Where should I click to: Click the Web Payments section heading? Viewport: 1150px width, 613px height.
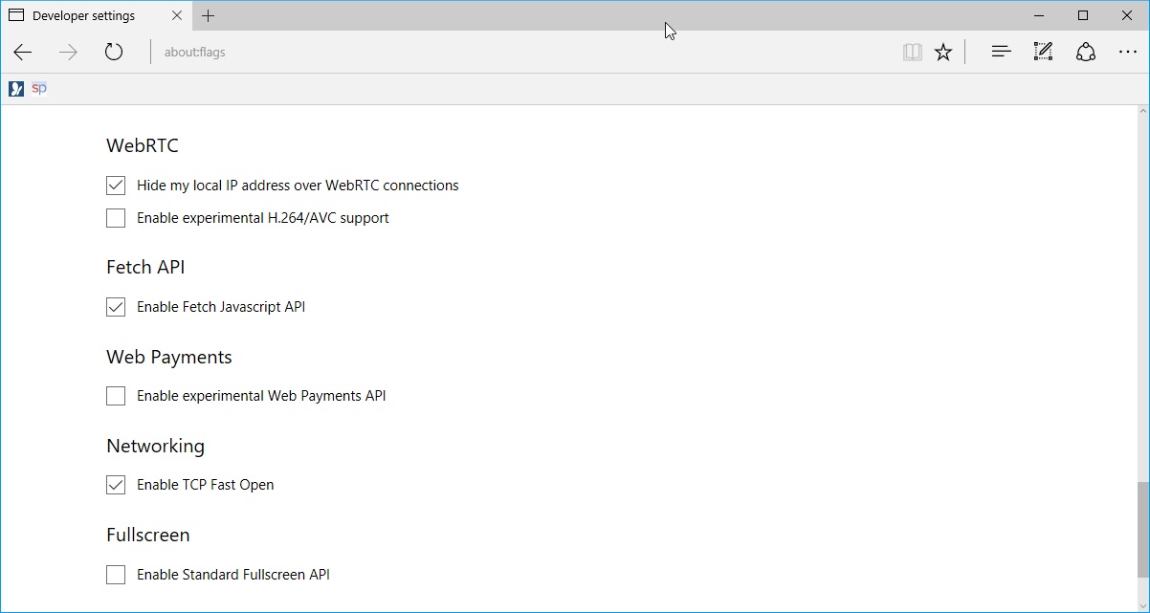pyautogui.click(x=169, y=358)
